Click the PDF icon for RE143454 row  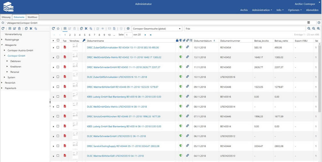point(65,47)
